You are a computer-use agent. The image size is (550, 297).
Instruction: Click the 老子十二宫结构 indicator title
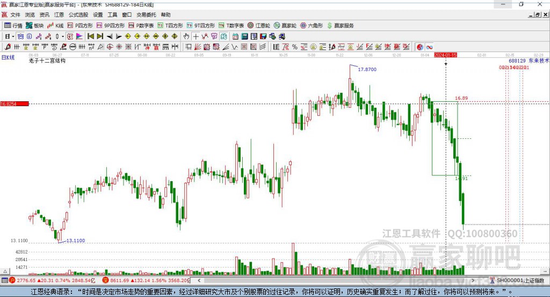tap(47, 61)
